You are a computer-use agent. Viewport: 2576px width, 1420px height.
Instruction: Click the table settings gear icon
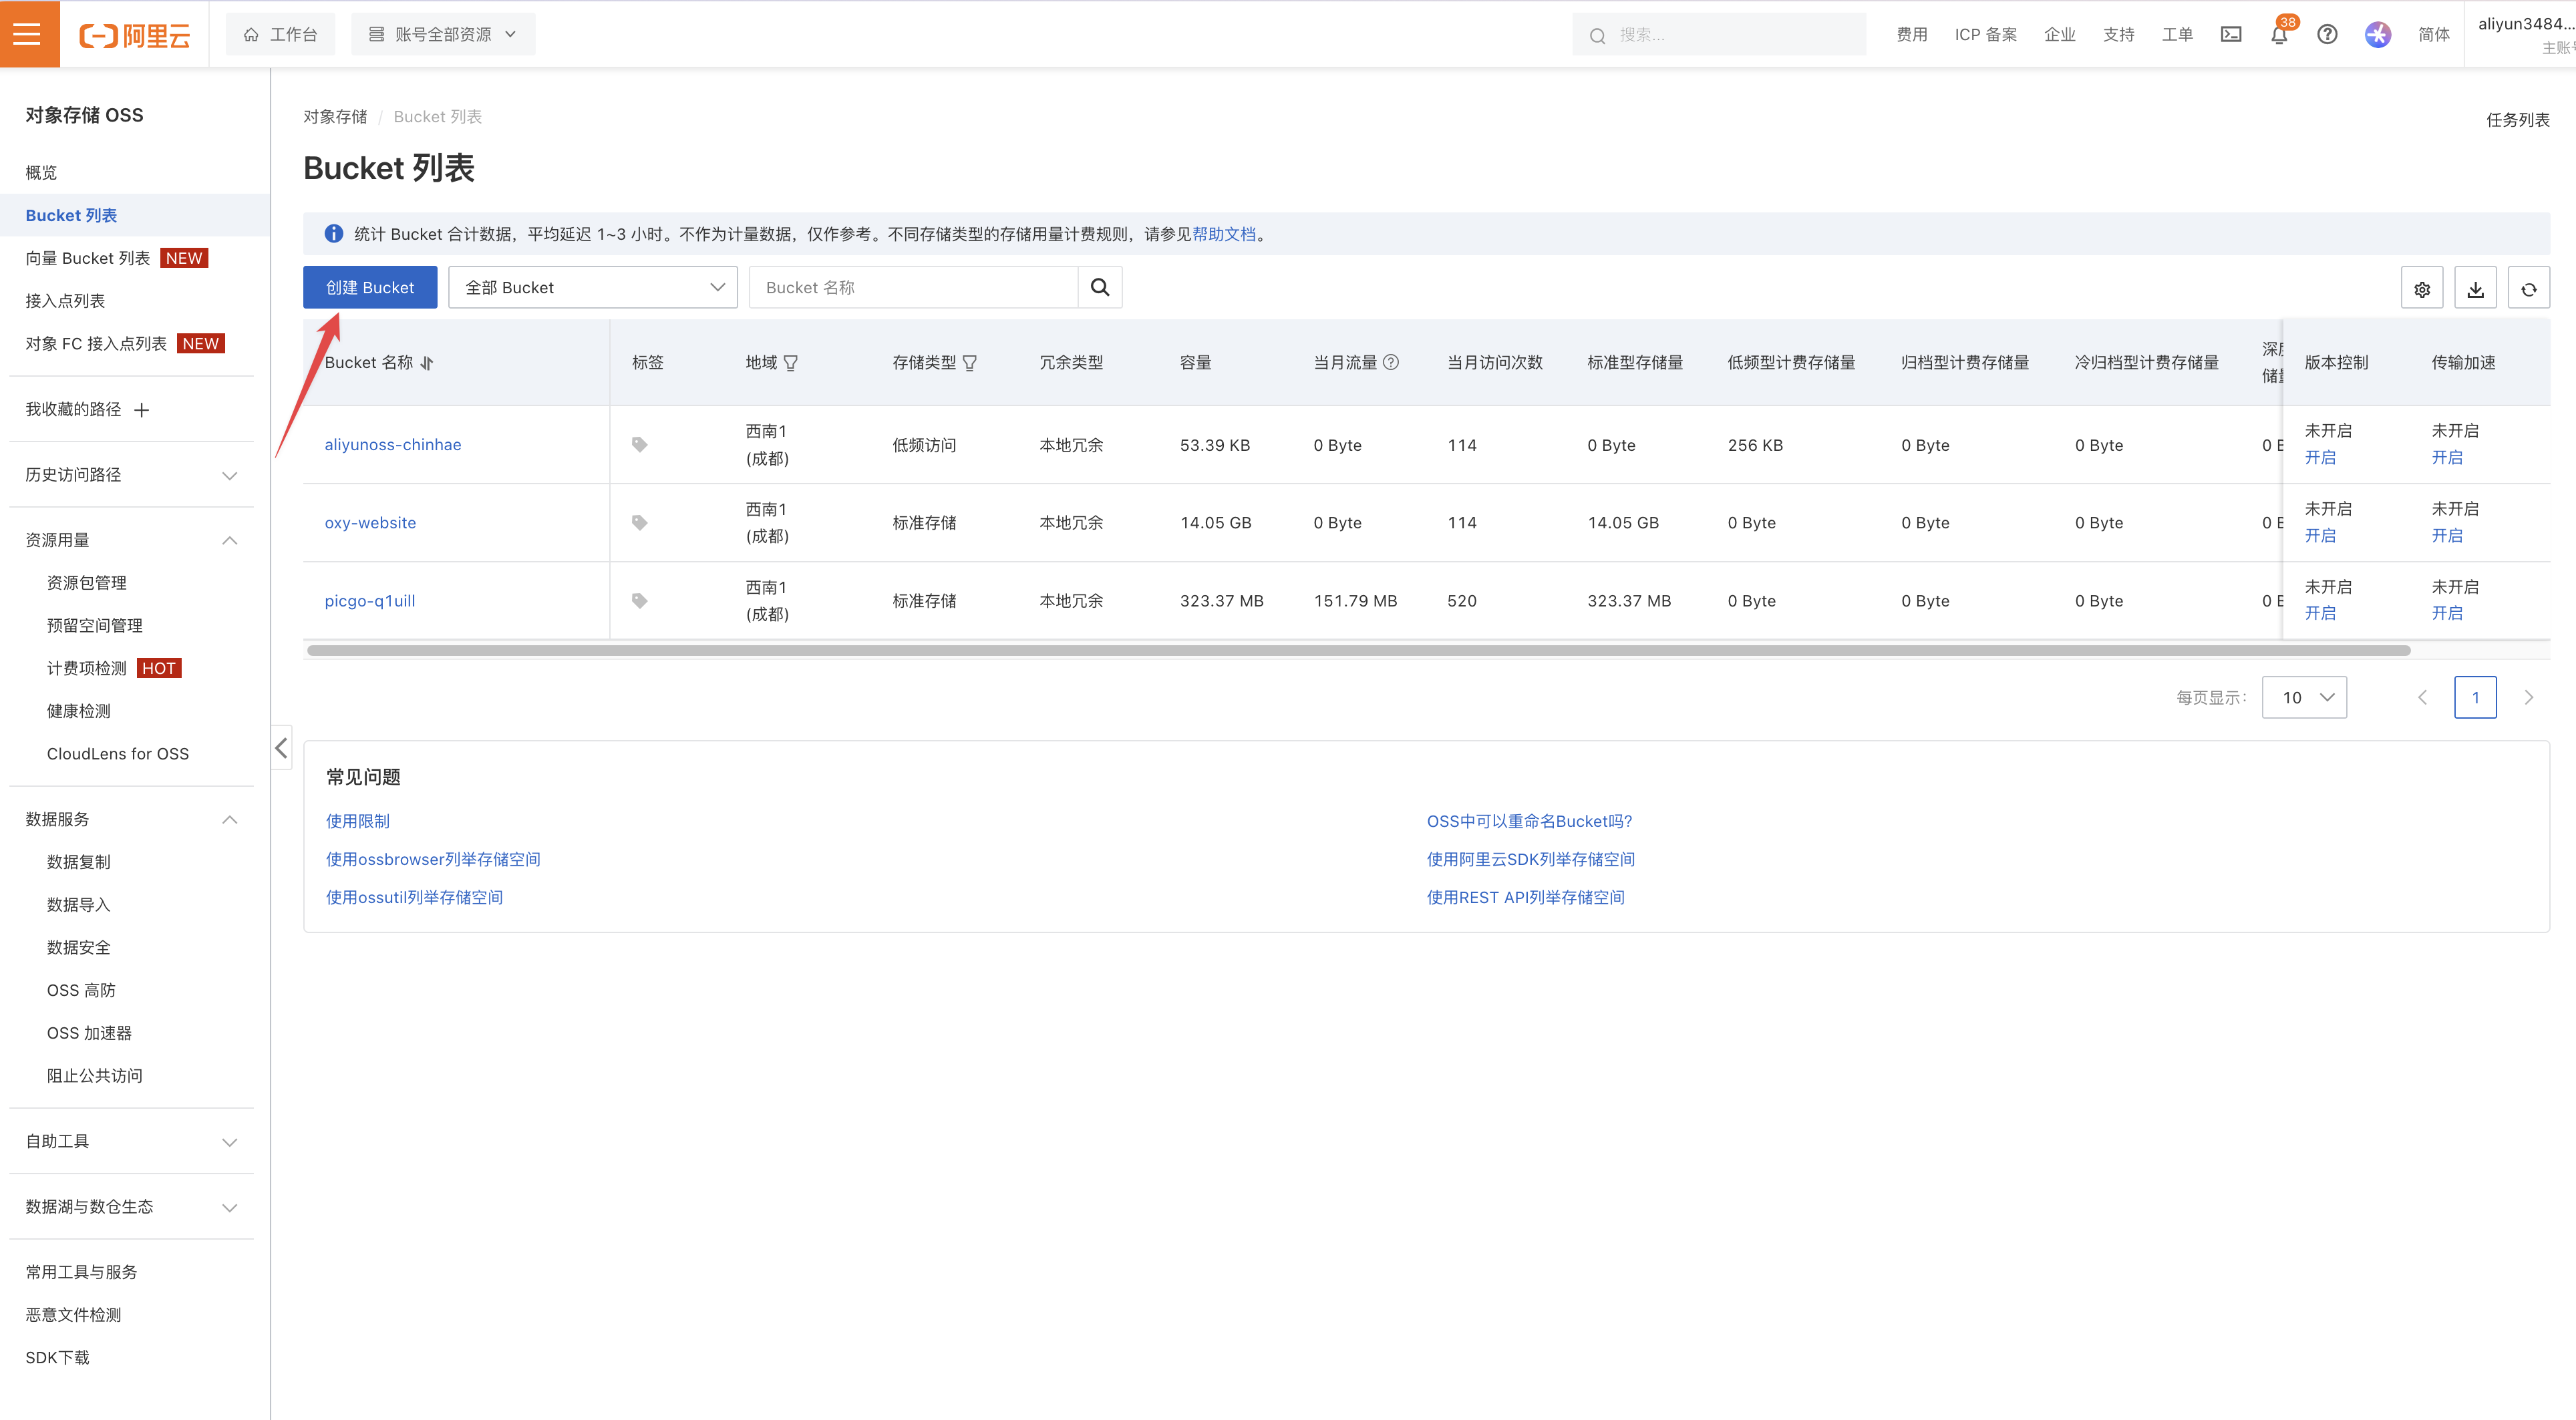[x=2422, y=288]
